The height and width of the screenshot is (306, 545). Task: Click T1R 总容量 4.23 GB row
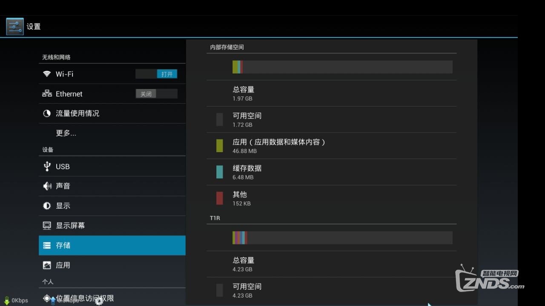pyautogui.click(x=332, y=264)
